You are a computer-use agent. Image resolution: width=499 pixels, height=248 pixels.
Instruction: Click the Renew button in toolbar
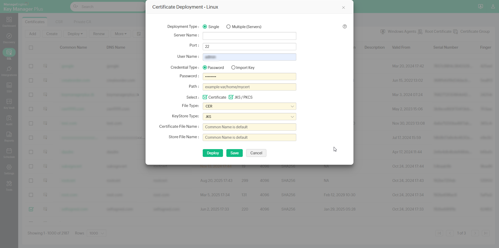[99, 34]
